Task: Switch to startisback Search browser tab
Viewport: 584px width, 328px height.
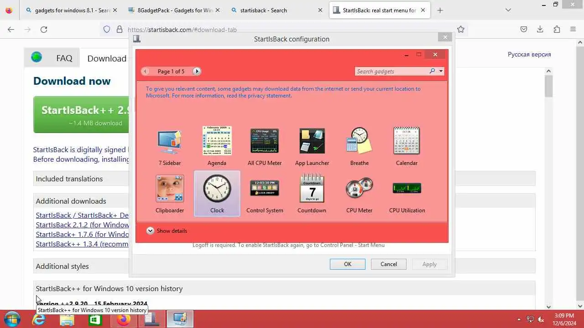Action: (x=277, y=10)
